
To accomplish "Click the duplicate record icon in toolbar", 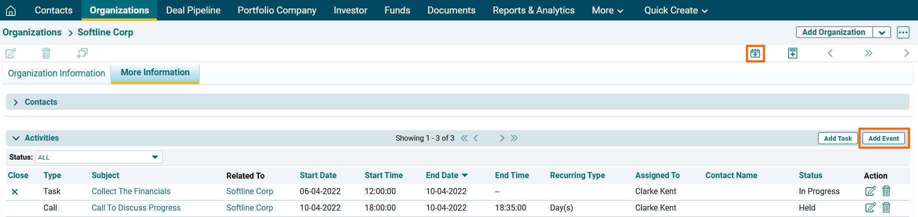I will [82, 53].
